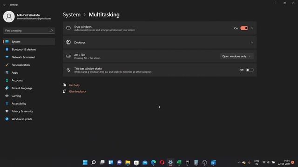This screenshot has height=167, width=298.
Task: Click the taskbar clock and date
Action: (x=284, y=162)
